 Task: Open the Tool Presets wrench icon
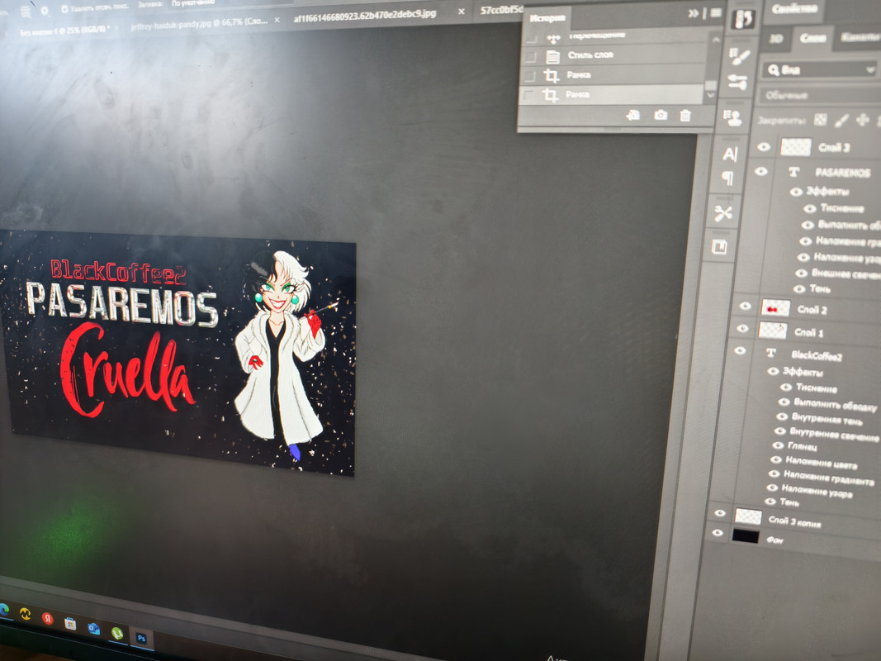tap(723, 213)
